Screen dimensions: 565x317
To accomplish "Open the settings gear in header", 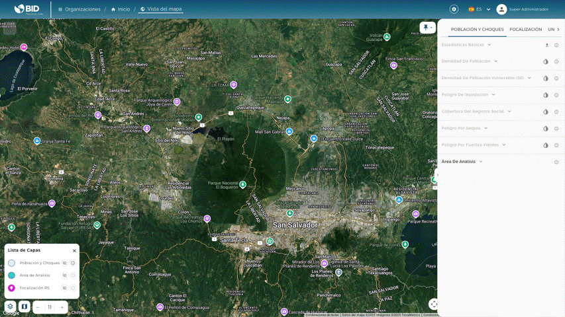I will click(454, 9).
